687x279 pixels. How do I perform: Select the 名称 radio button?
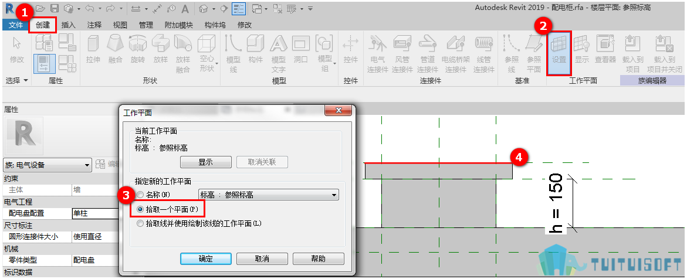point(140,195)
